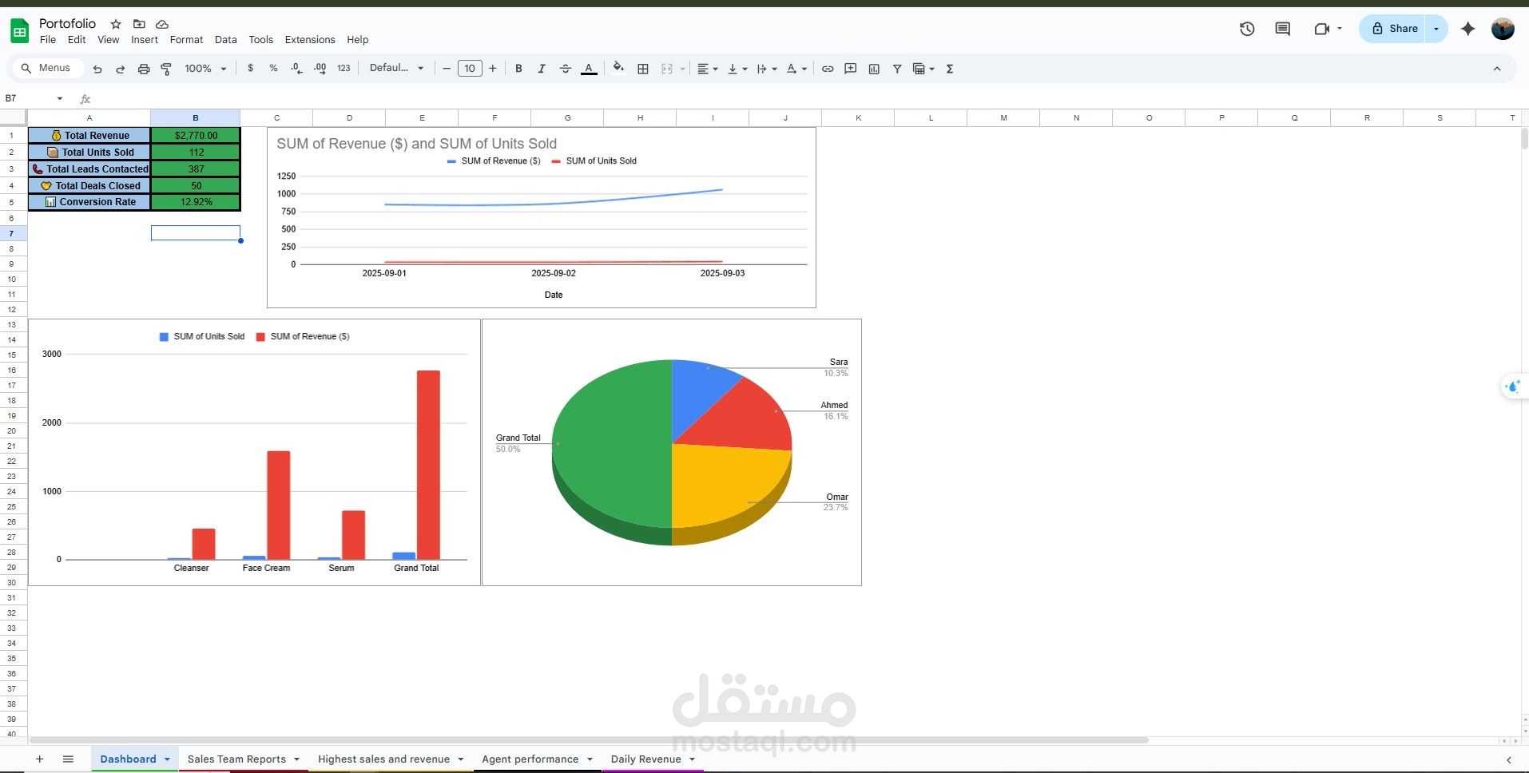Open the font family dropdown
This screenshot has width=1529, height=773.
click(396, 68)
